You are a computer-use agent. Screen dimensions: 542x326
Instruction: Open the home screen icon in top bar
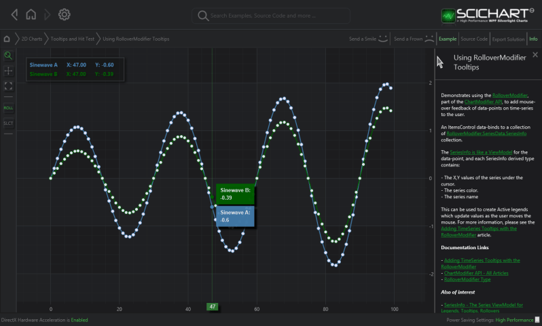tap(31, 14)
